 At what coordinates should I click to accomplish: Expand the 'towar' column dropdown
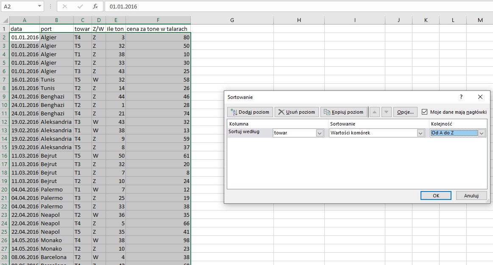(320, 133)
